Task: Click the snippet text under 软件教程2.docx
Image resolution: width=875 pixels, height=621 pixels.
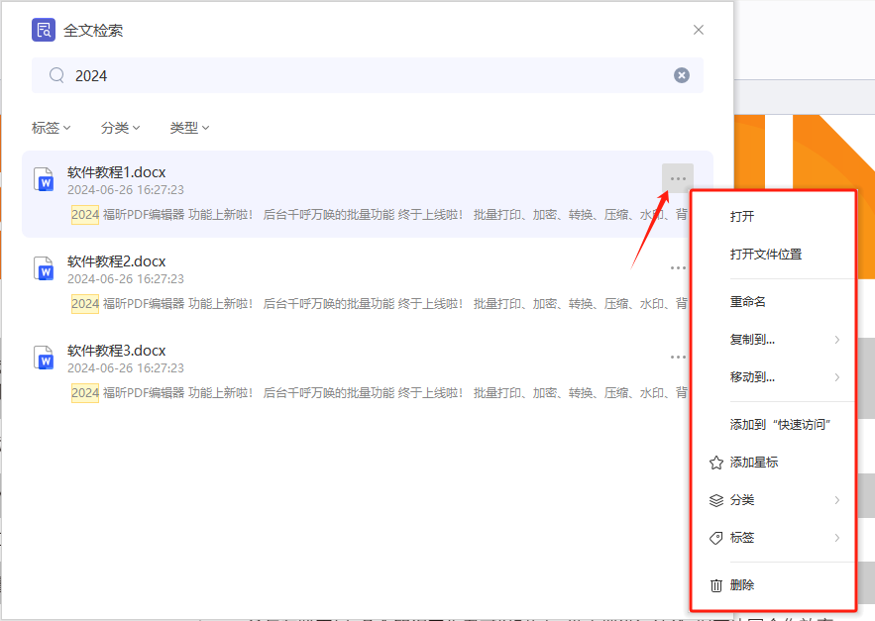Action: 380,304
